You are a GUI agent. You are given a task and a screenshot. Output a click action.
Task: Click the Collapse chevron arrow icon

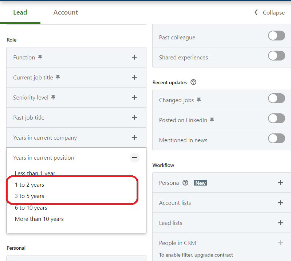click(x=256, y=12)
